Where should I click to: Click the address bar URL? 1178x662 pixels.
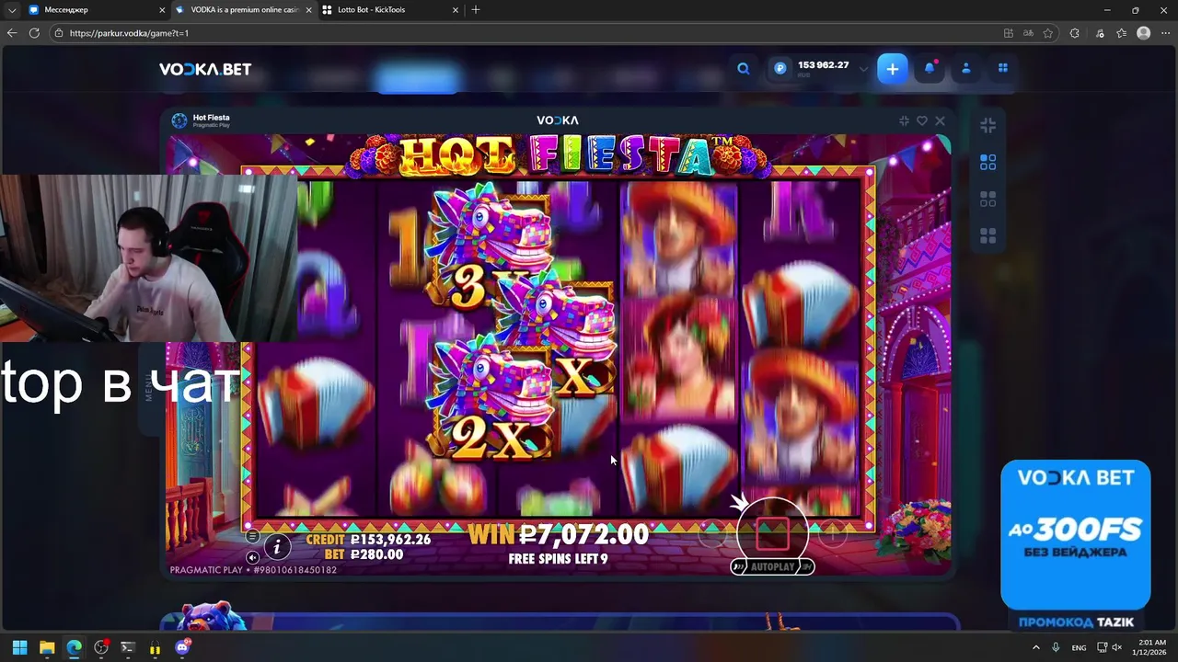point(129,33)
